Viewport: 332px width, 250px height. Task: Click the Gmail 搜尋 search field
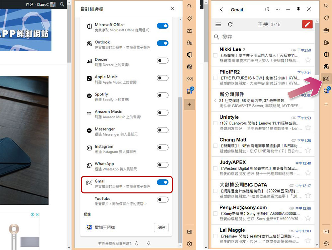point(263,37)
